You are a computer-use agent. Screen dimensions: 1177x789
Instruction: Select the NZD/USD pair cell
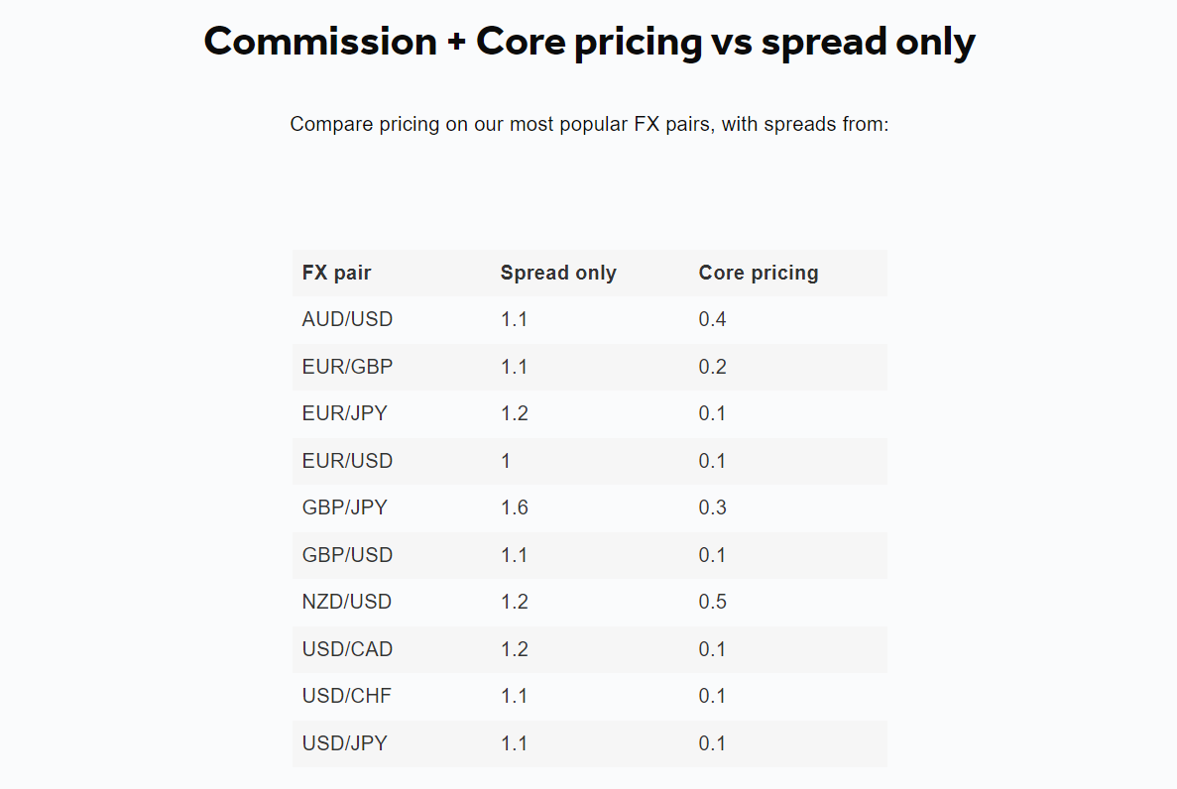click(x=347, y=602)
